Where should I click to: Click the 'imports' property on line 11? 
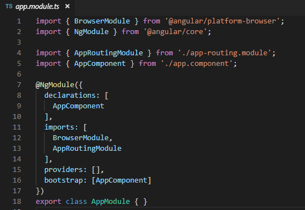pyautogui.click(x=59, y=127)
